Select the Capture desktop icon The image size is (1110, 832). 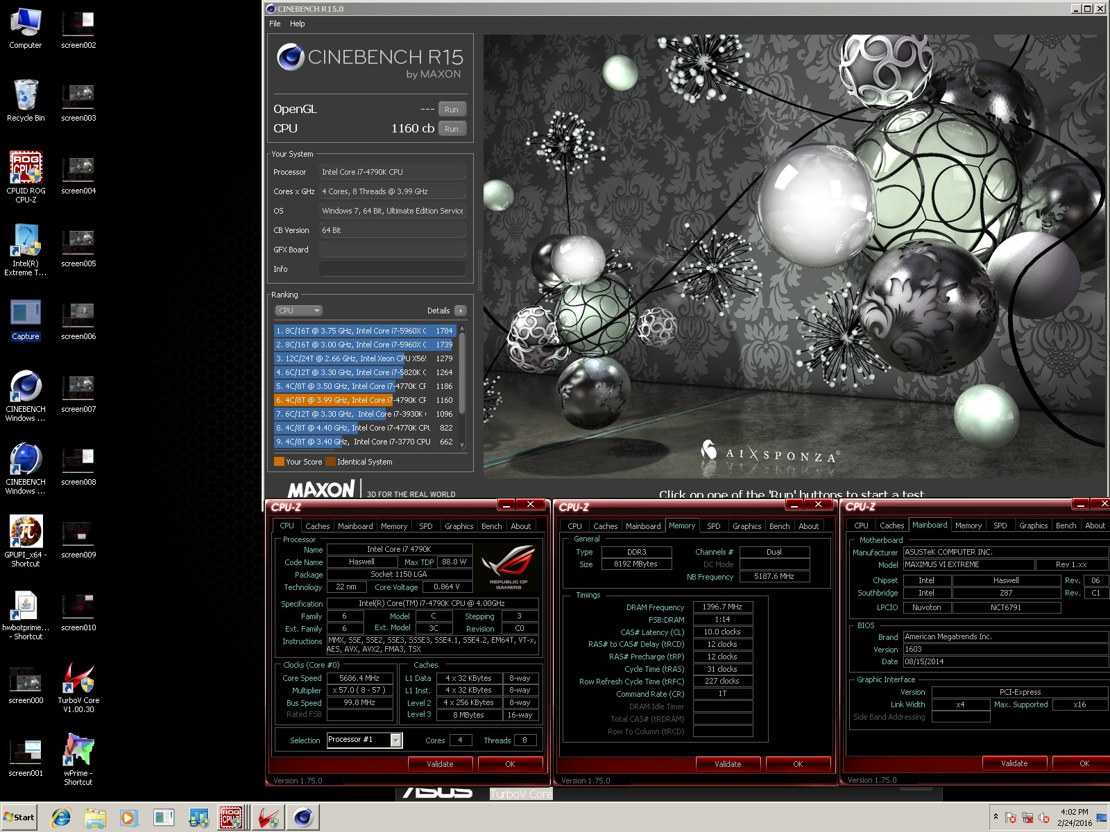click(x=26, y=320)
